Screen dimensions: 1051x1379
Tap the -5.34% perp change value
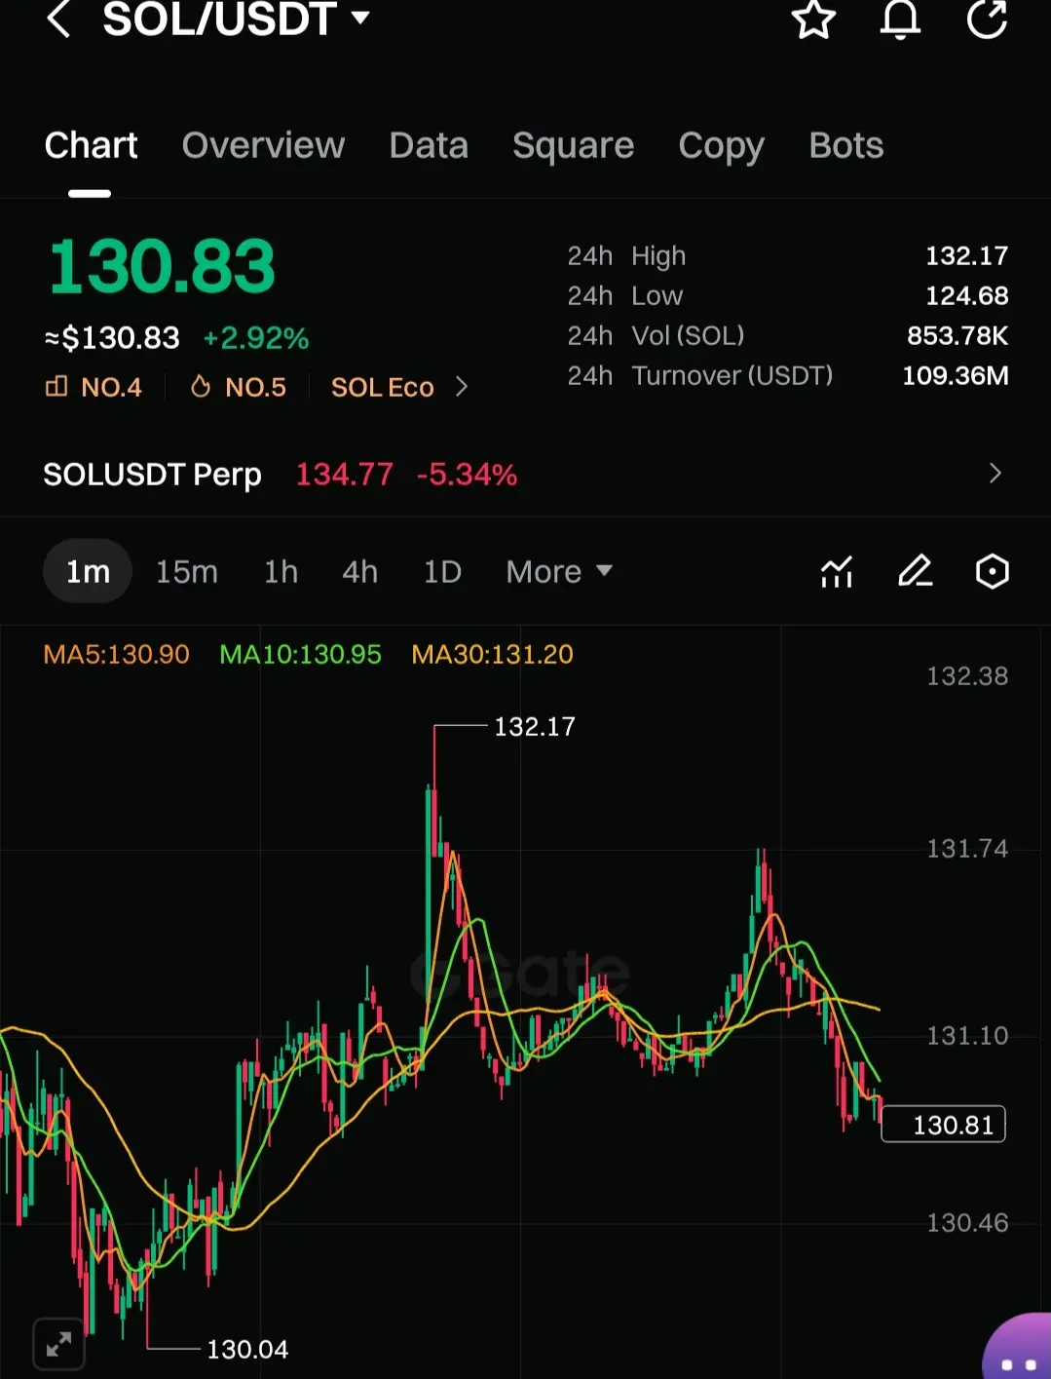467,475
